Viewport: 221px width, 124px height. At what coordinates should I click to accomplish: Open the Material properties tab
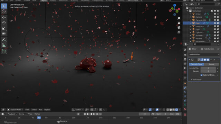tap(185, 109)
